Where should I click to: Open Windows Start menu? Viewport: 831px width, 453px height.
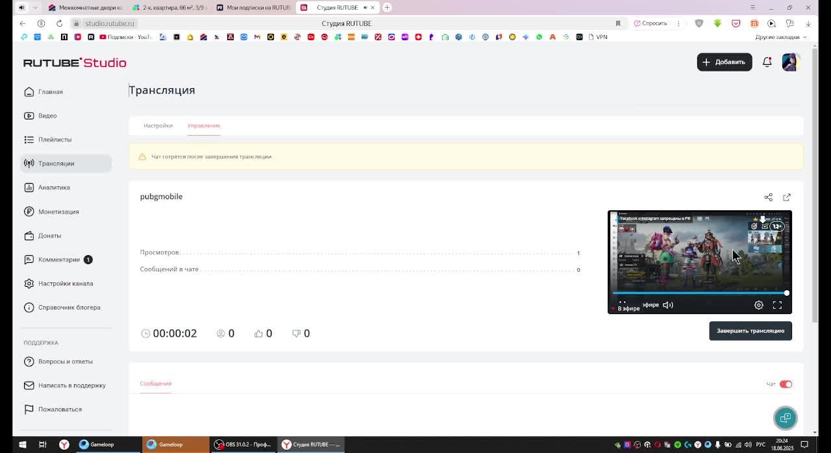[22, 445]
